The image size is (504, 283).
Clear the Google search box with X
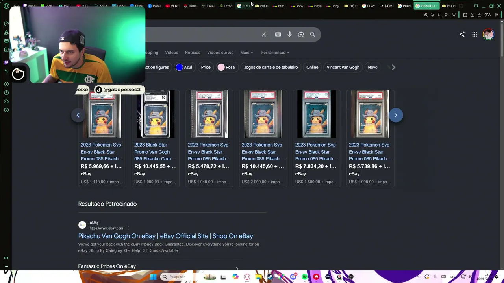click(264, 35)
